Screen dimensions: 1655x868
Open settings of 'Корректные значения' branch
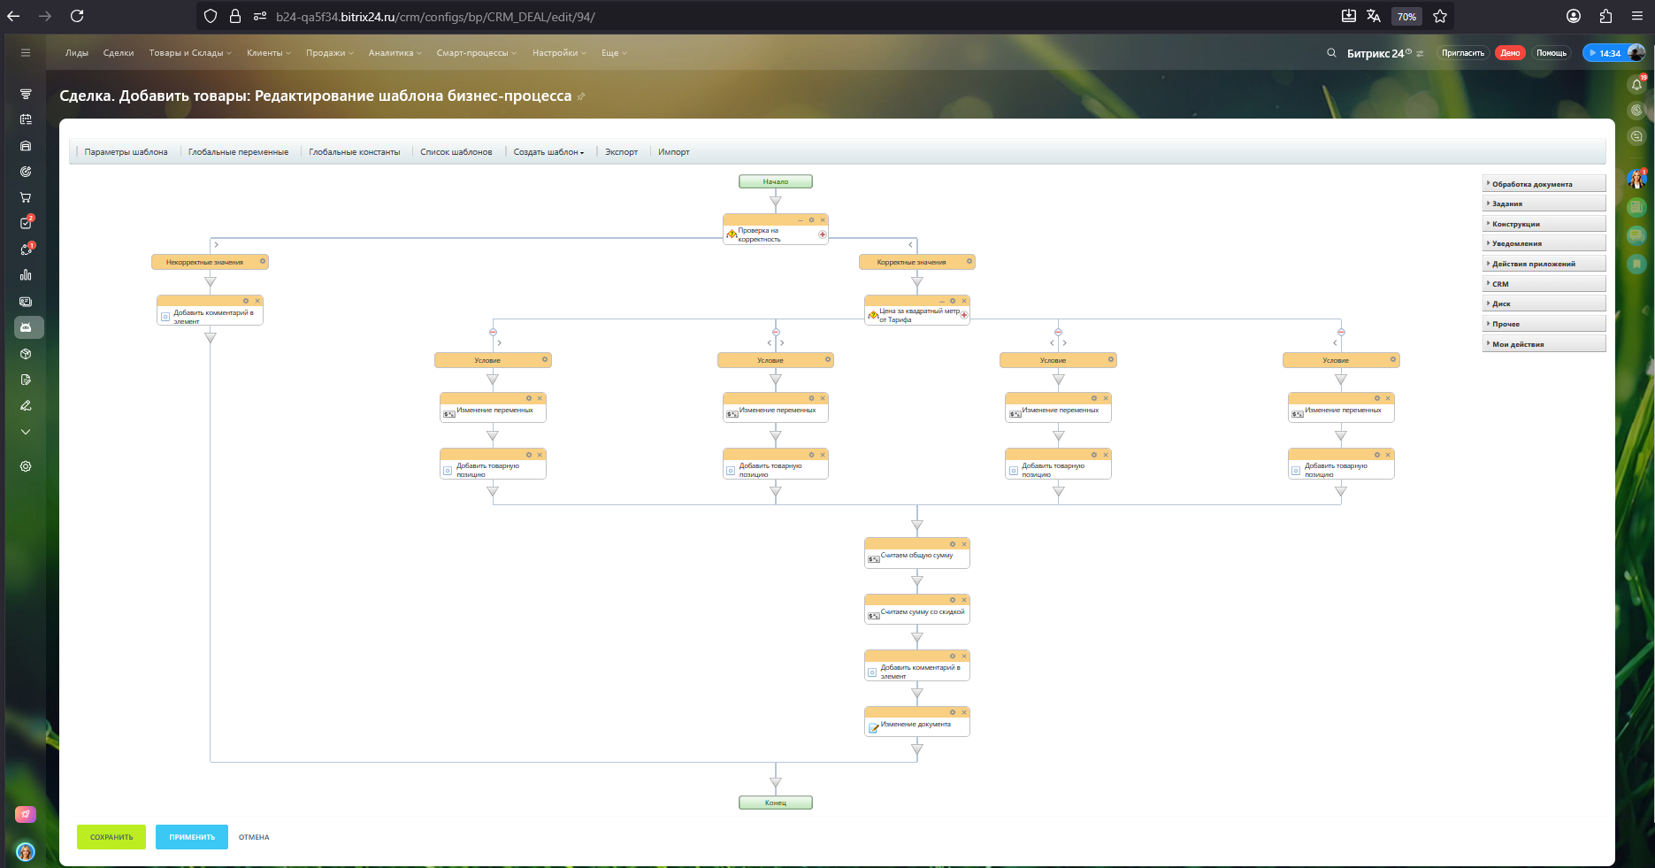pos(969,261)
